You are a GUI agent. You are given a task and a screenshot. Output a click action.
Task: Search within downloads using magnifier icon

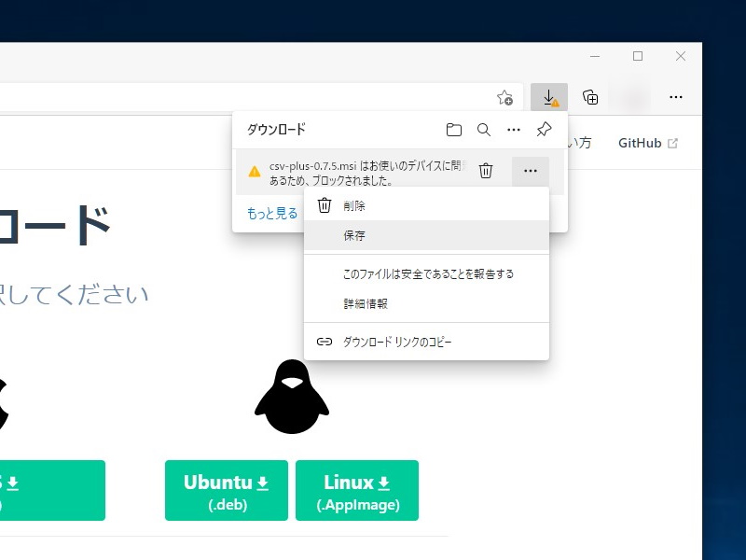coord(484,130)
